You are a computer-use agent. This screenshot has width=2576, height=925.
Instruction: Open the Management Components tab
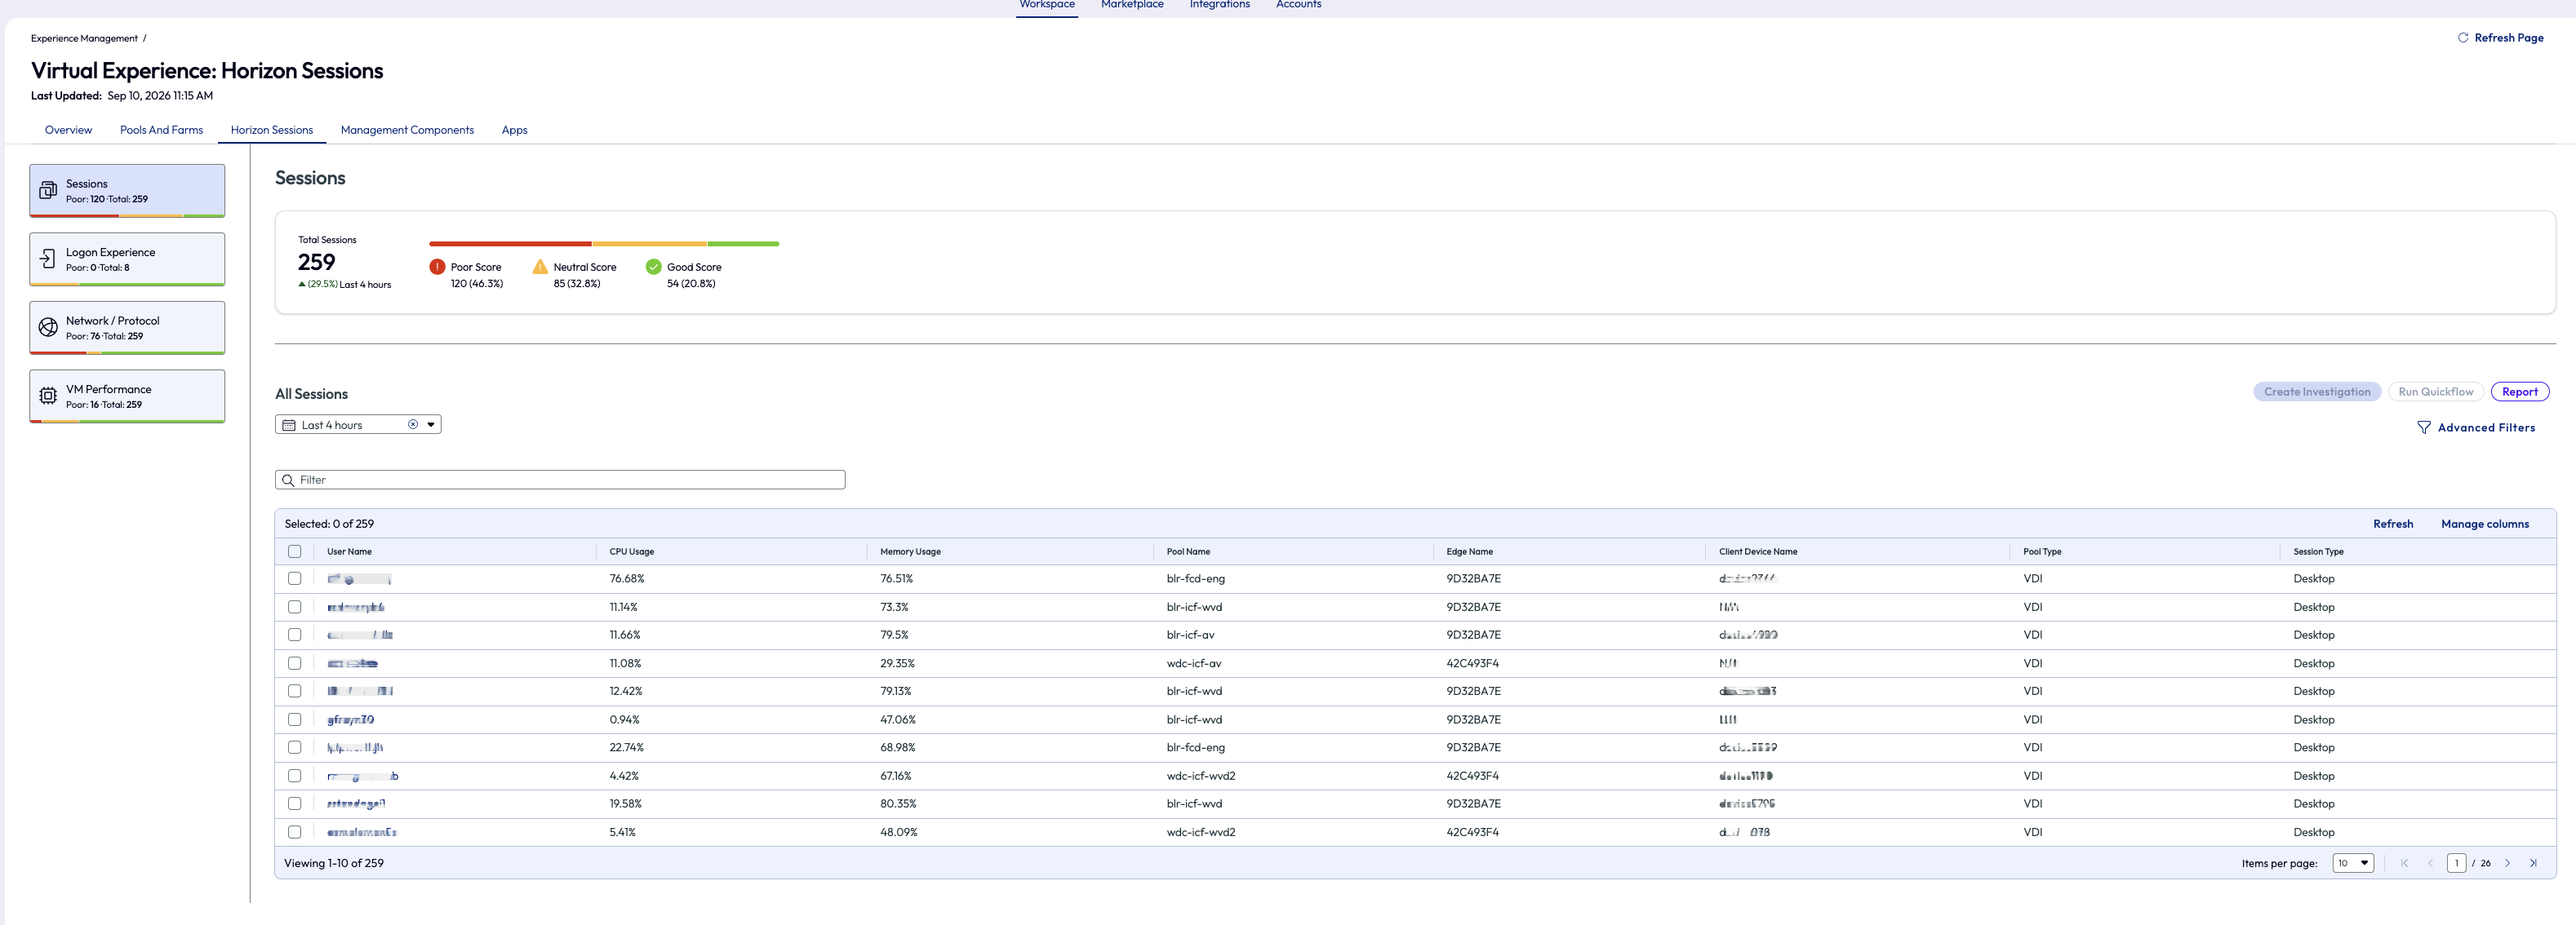pyautogui.click(x=407, y=130)
